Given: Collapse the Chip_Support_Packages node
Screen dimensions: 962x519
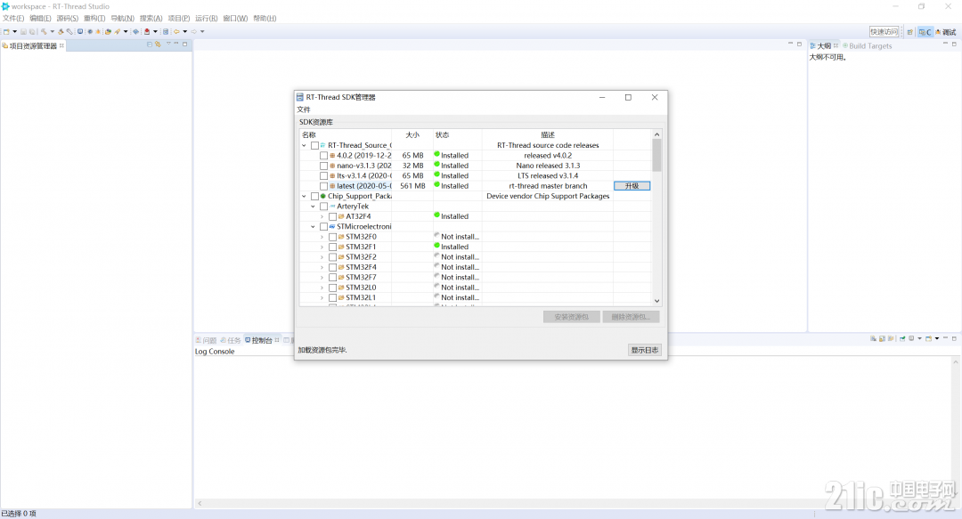Looking at the screenshot, I should 305,197.
